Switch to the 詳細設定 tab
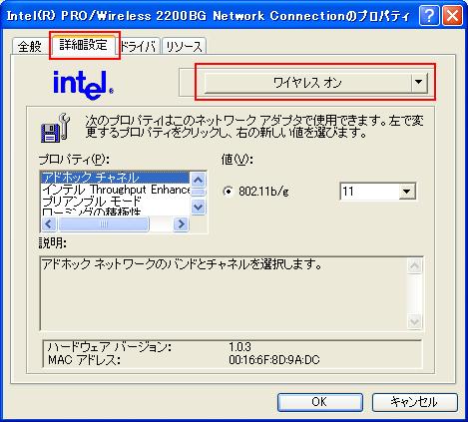Viewport: 468px width, 422px height. pyautogui.click(x=84, y=45)
